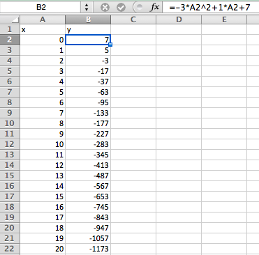259x255 pixels.
Task: Select row 22 header
Action: 10,249
